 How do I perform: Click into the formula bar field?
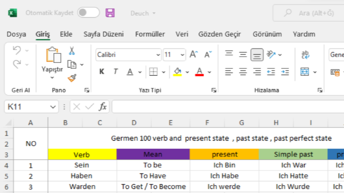click(x=228, y=106)
